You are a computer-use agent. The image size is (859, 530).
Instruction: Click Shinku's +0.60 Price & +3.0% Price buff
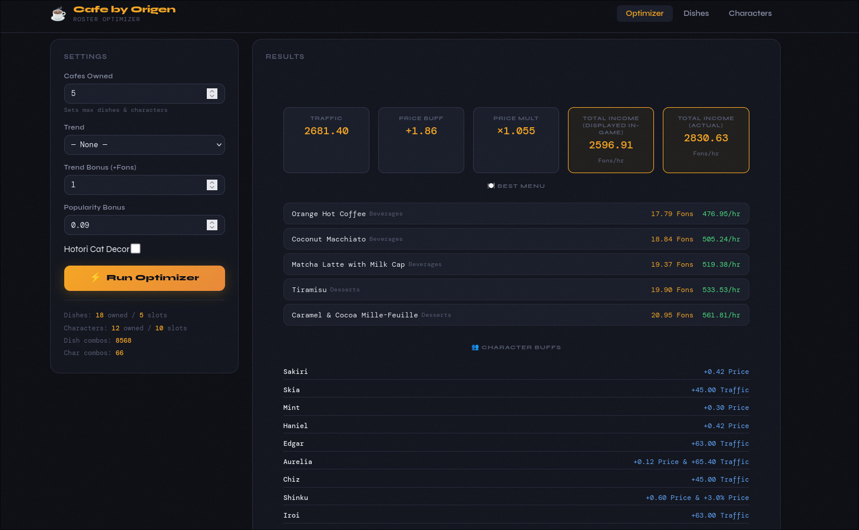pos(698,498)
